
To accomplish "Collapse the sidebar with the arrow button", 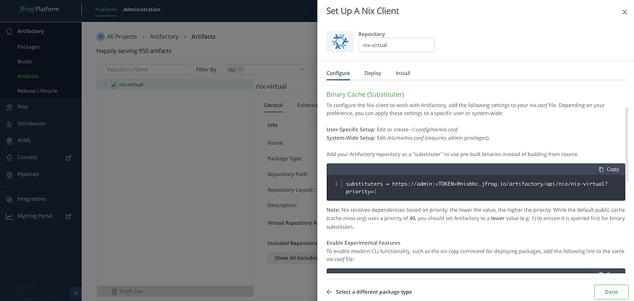I will (x=75, y=292).
